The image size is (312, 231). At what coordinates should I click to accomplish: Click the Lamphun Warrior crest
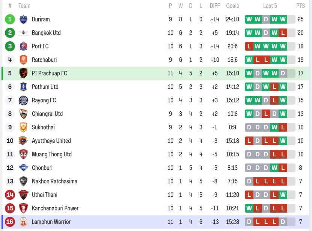click(24, 222)
